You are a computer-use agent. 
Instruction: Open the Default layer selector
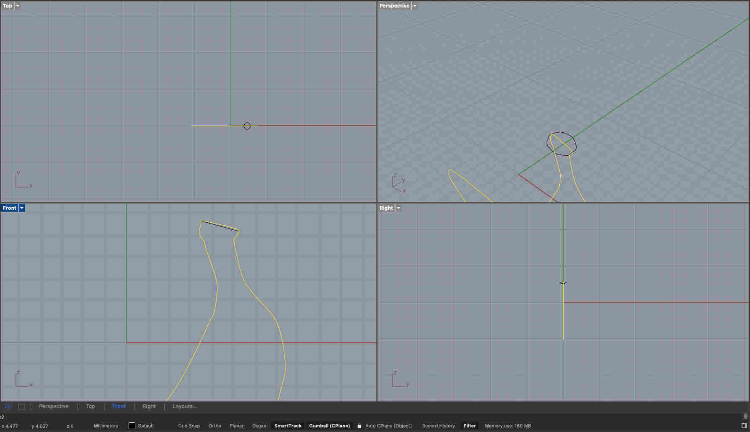146,426
